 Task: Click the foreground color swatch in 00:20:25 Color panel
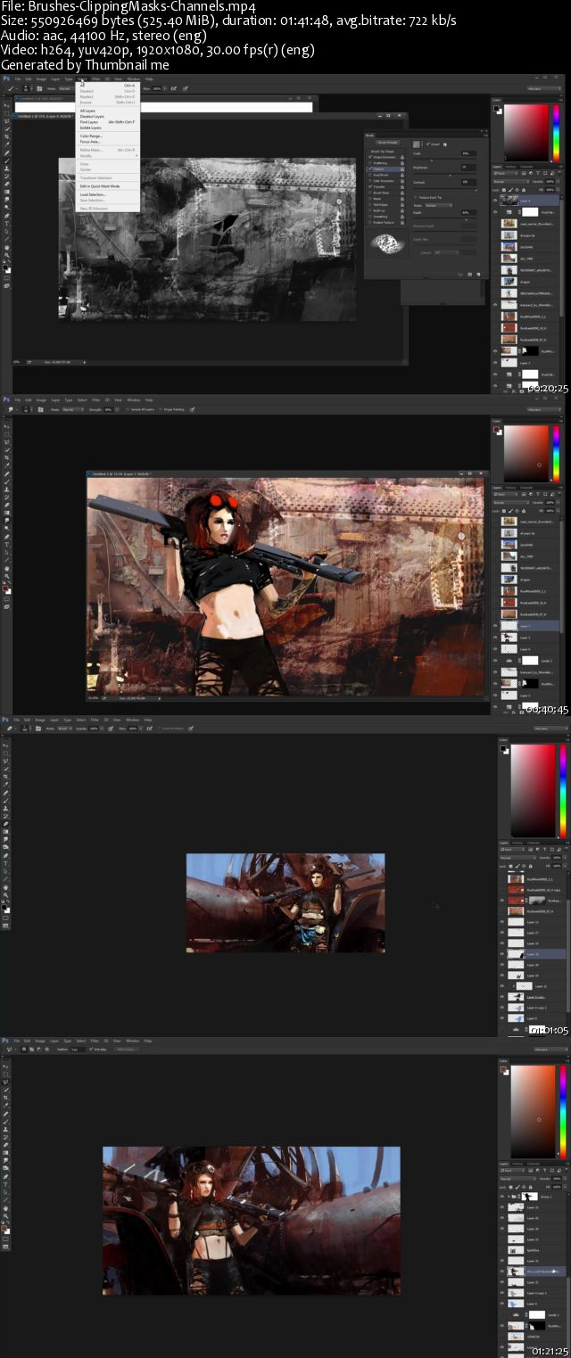[x=496, y=108]
